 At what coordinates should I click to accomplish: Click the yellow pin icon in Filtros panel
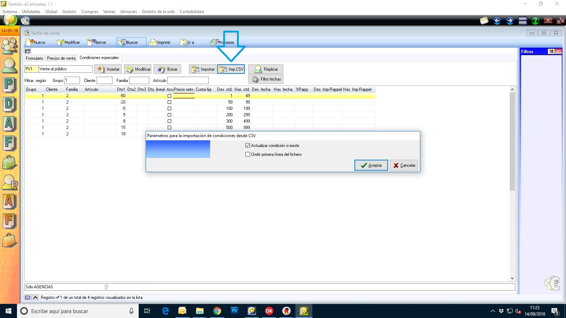click(551, 52)
